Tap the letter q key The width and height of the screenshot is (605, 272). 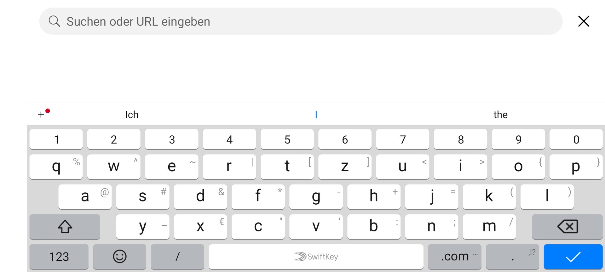(x=56, y=167)
